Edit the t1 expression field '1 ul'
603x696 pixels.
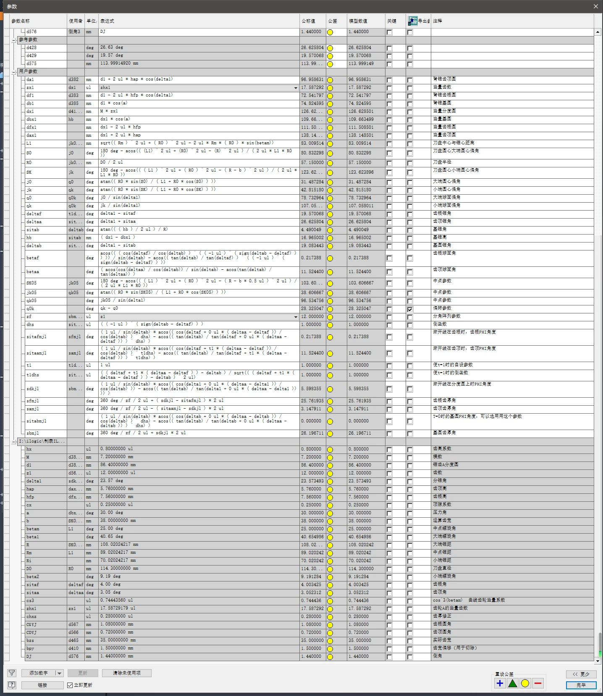199,365
